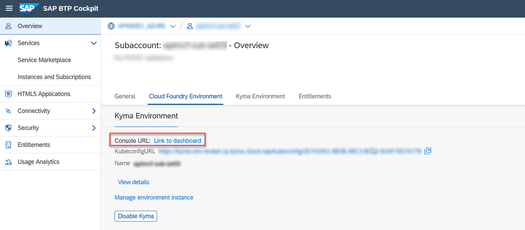This screenshot has width=525, height=230.
Task: Click the Subaccount Overview page heading
Action: pos(192,45)
